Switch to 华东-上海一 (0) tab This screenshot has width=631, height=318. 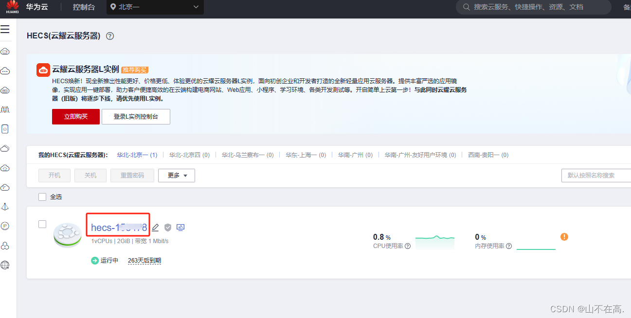point(306,155)
